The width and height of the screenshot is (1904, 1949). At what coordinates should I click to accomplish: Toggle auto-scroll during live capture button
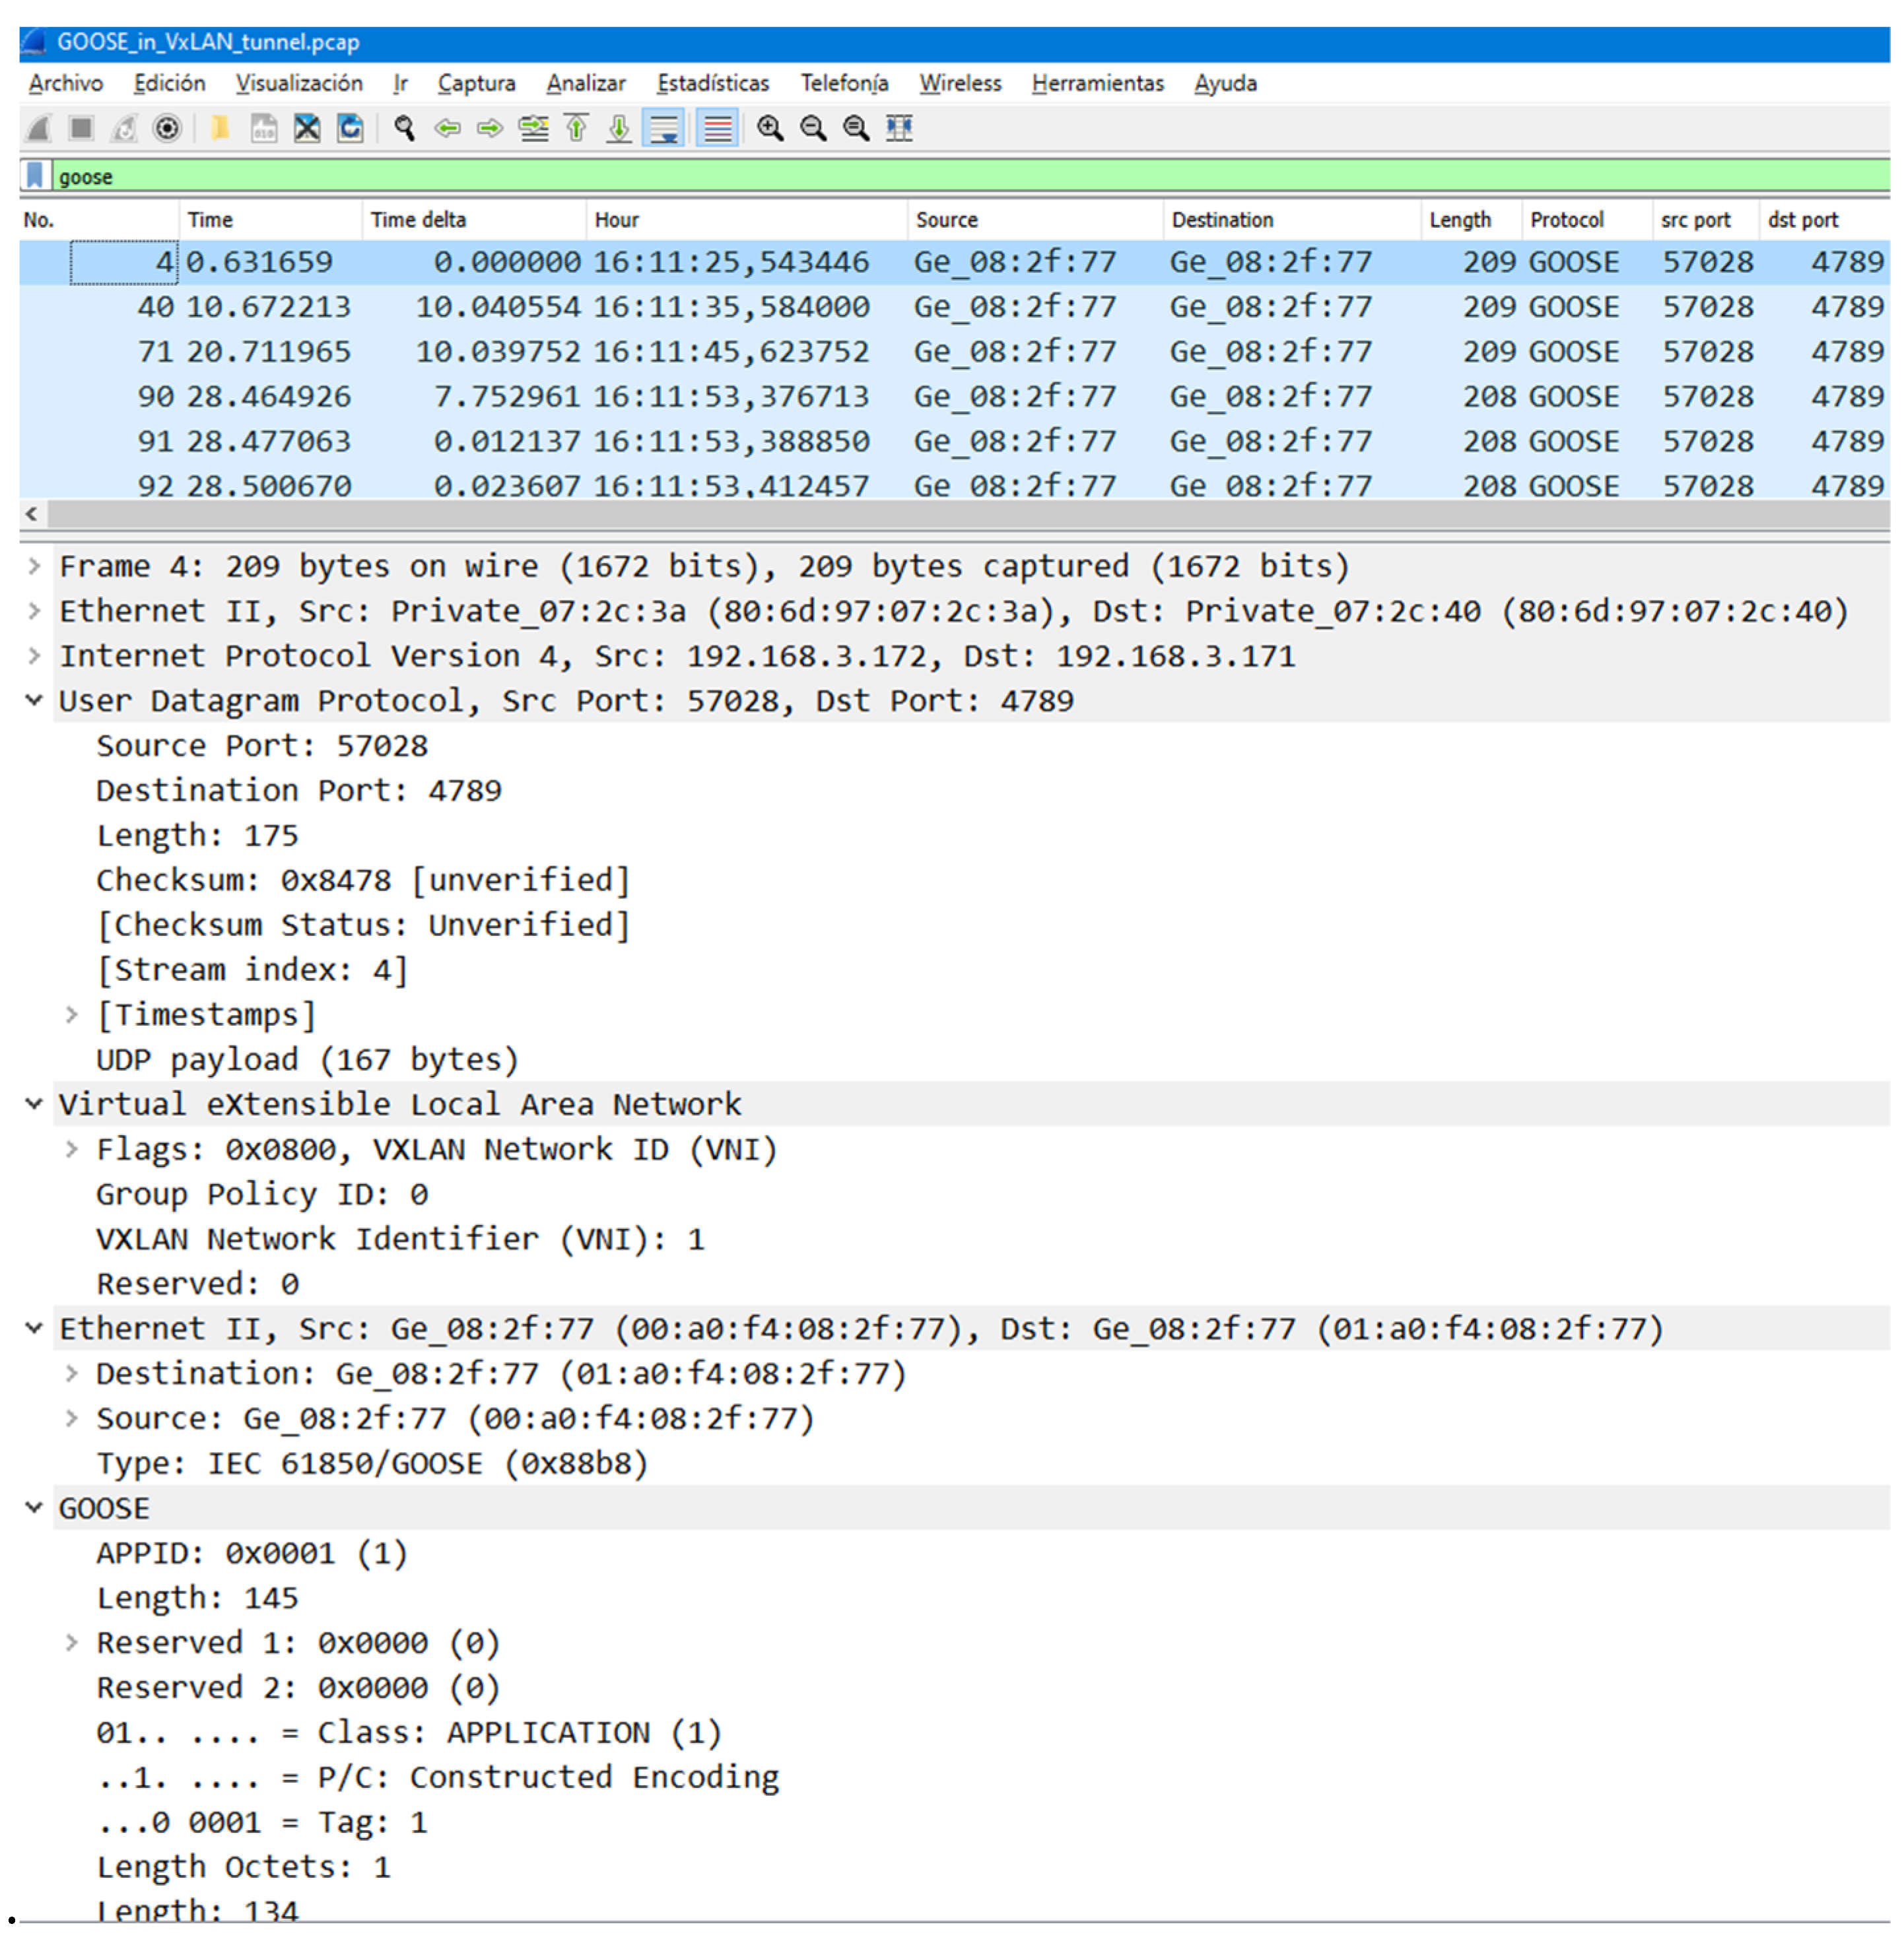click(664, 128)
